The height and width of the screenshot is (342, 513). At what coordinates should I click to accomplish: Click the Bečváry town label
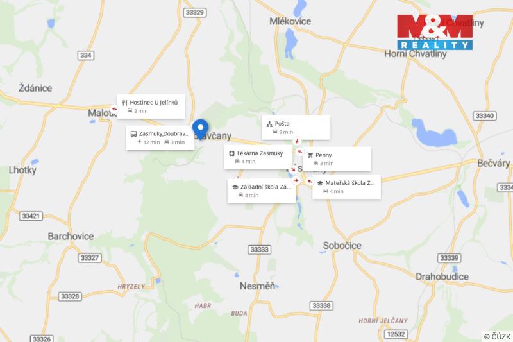[493, 163]
